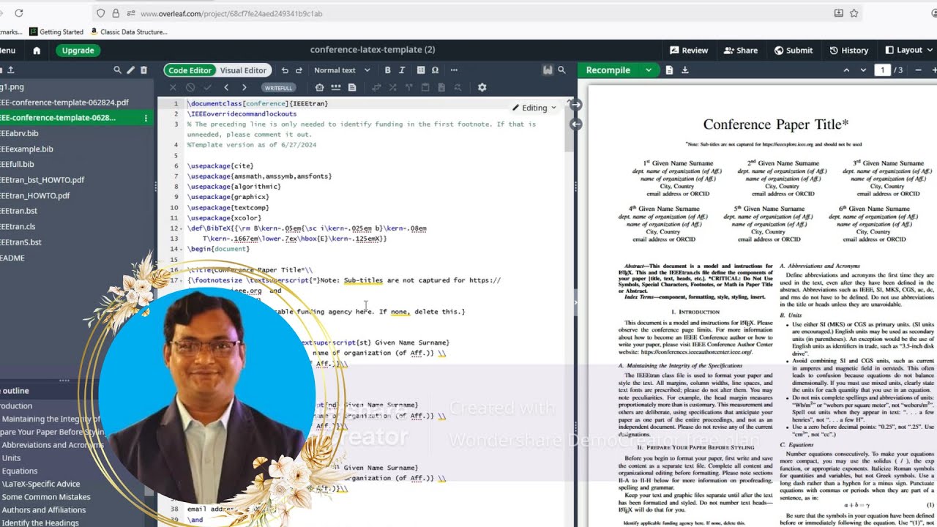Open the project History
The height and width of the screenshot is (527, 937).
[848, 51]
